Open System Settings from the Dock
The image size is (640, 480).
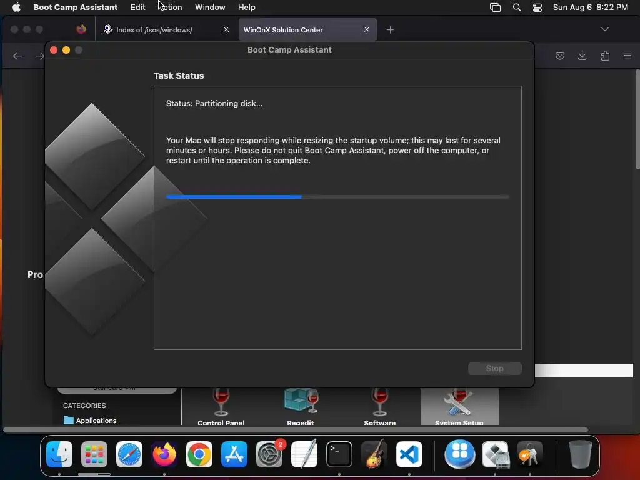(269, 454)
